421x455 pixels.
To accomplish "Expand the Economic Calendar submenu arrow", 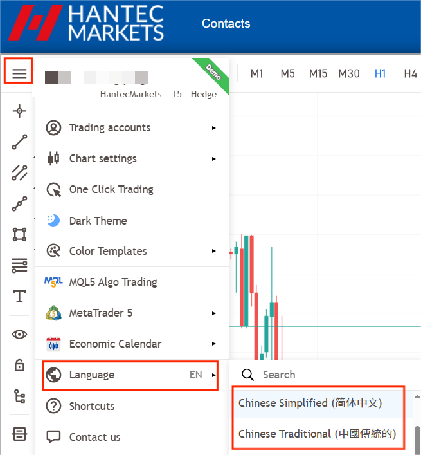I will point(213,344).
